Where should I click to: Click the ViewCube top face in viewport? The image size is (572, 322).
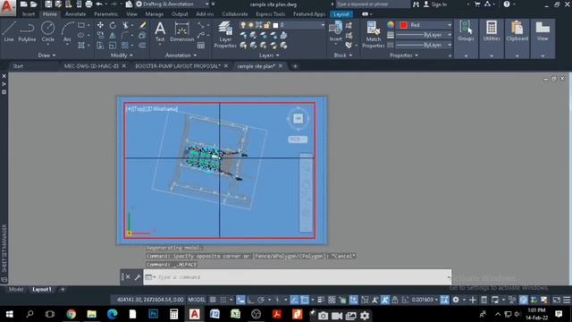(x=298, y=118)
